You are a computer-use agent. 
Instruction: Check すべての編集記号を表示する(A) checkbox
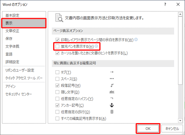[57, 119]
